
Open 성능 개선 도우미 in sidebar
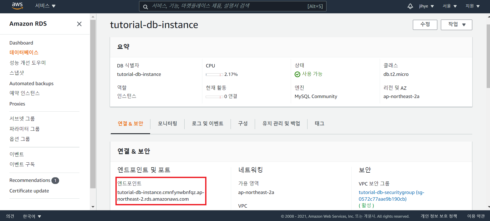(x=28, y=63)
